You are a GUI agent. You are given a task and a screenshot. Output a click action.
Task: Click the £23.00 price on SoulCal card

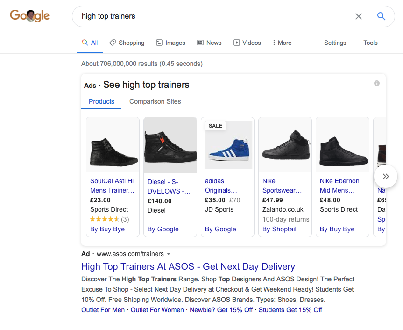(100, 200)
